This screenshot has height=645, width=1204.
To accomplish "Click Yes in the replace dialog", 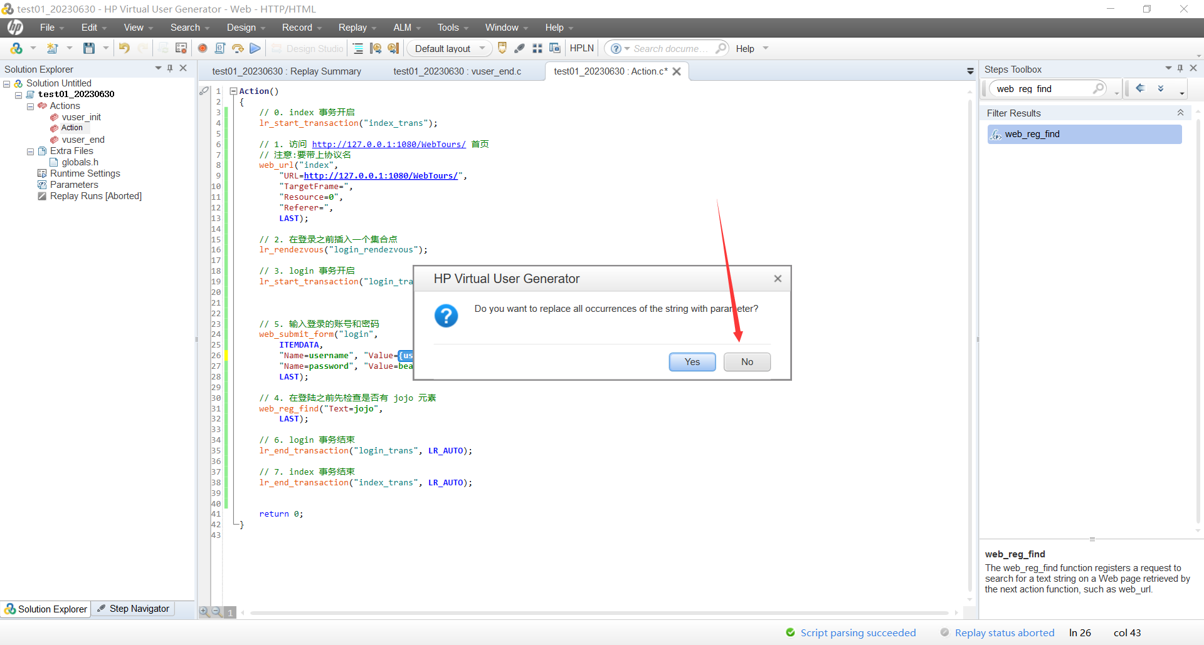I will click(692, 362).
